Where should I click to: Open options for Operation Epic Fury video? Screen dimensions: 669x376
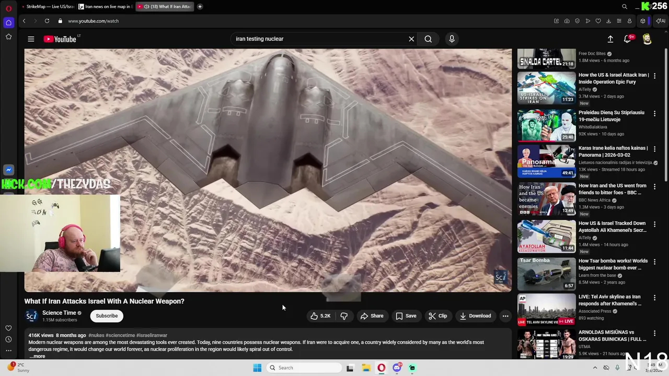click(654, 76)
